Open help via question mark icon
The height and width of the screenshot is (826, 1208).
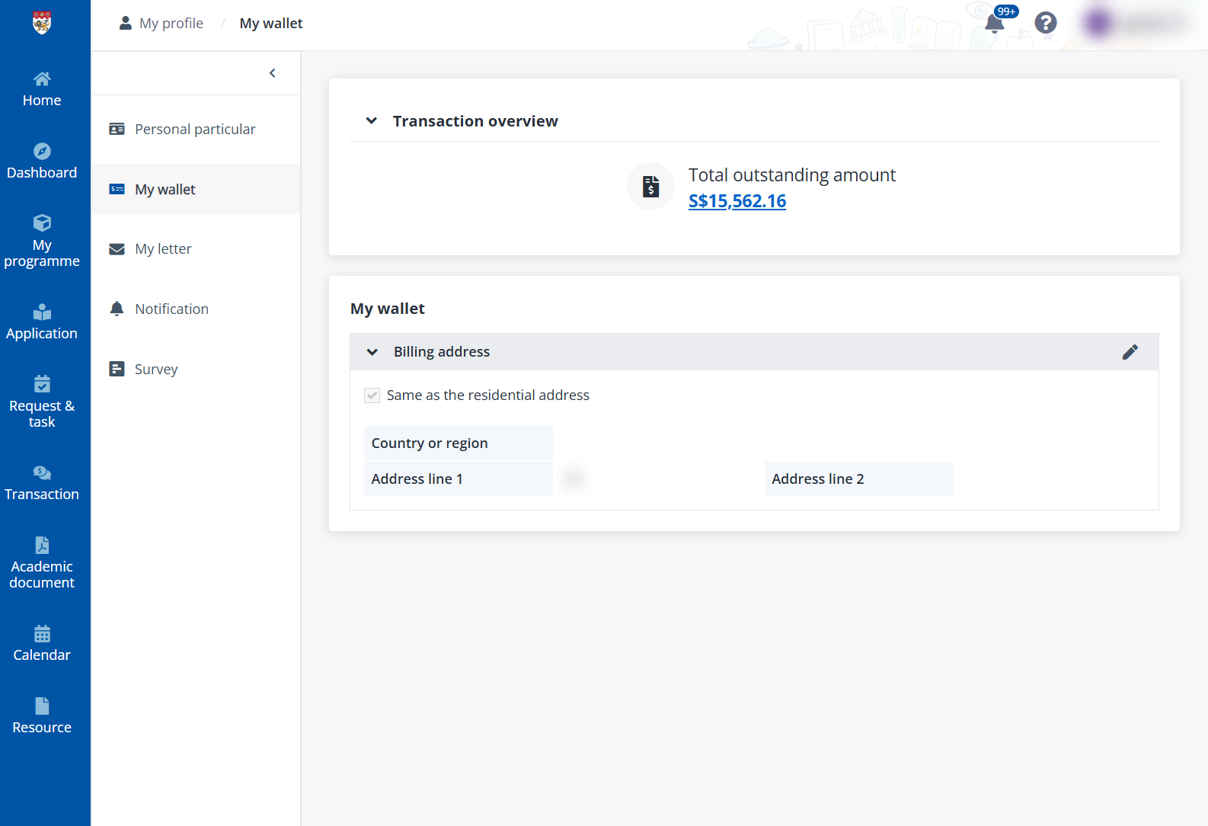(x=1045, y=23)
